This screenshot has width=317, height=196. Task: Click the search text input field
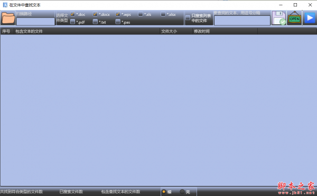pos(242,21)
